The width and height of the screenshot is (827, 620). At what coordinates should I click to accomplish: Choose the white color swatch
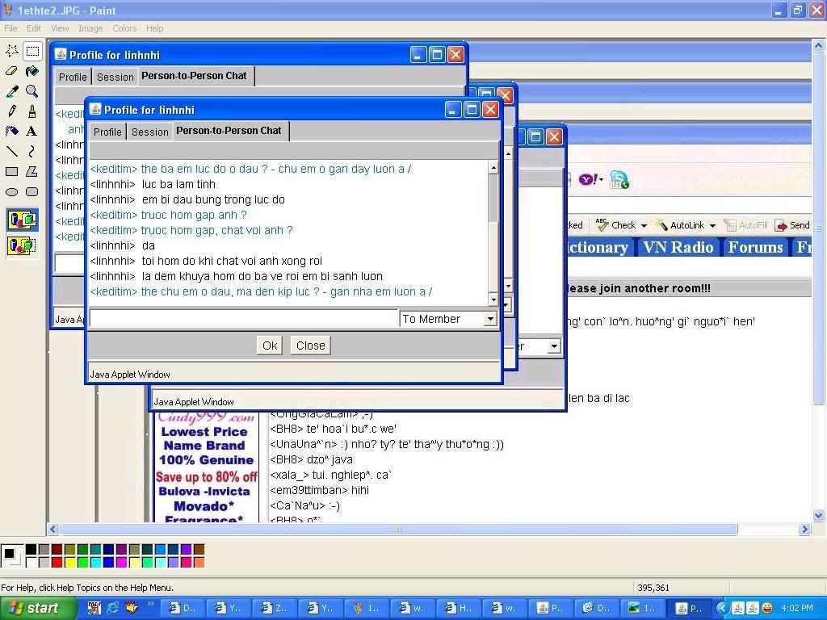tap(31, 563)
